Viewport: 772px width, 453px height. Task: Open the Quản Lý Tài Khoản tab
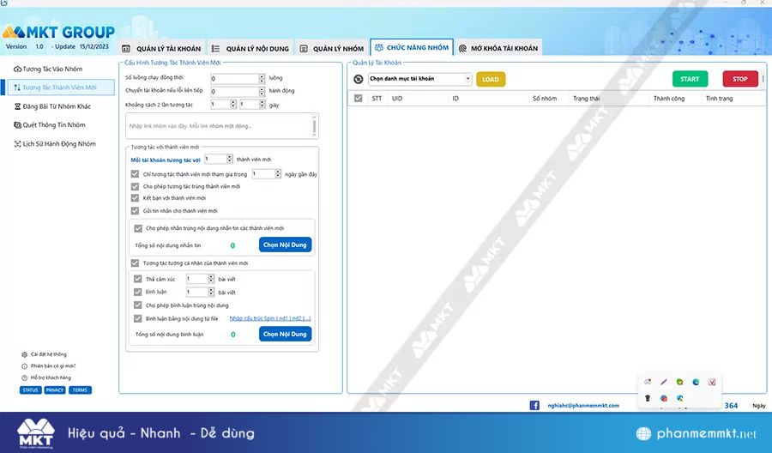[x=161, y=48]
